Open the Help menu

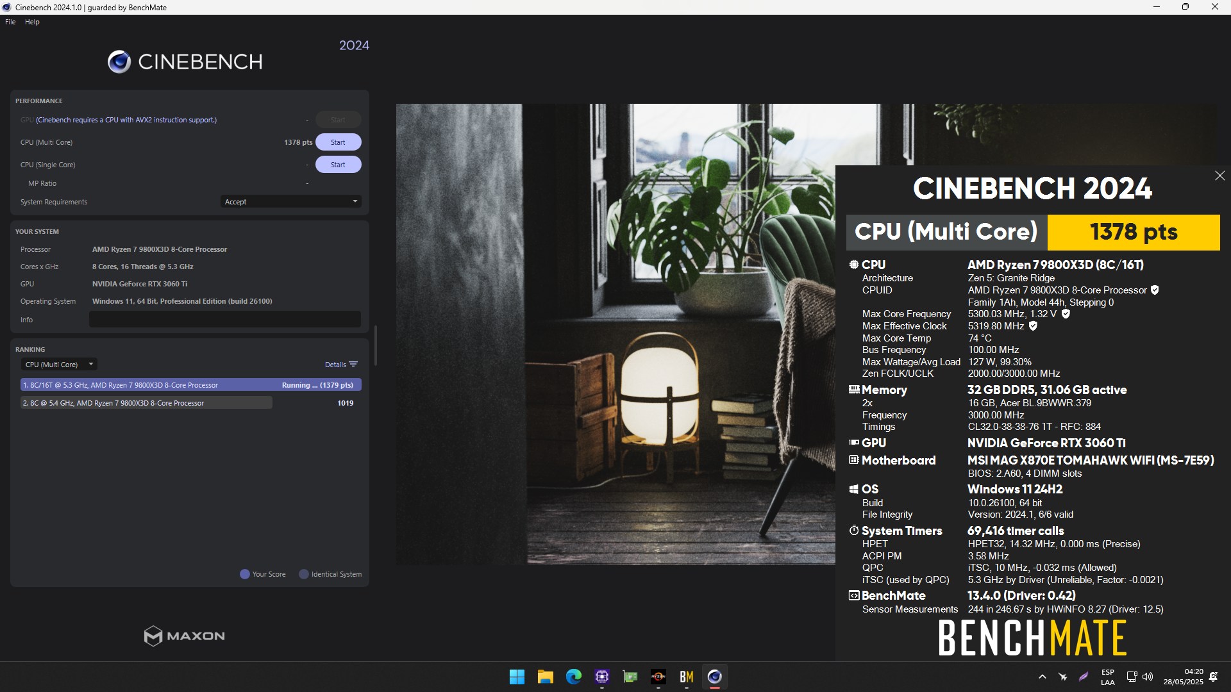32,22
